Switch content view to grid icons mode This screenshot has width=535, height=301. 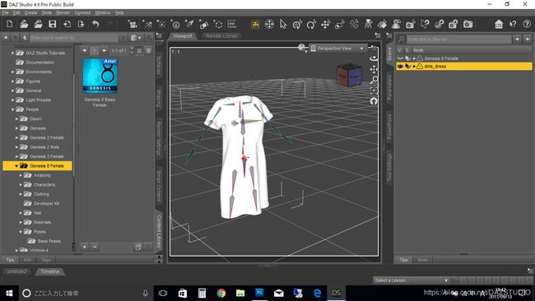[139, 50]
